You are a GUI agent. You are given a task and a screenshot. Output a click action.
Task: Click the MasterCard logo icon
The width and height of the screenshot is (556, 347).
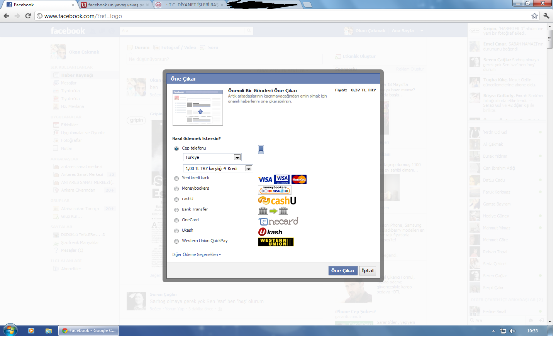point(299,179)
